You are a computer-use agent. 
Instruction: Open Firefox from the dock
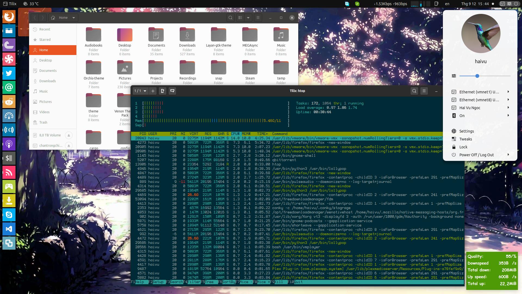point(9,17)
